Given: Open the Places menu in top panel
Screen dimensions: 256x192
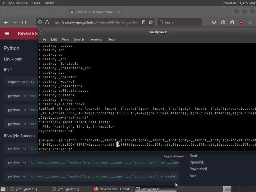Looking at the screenshot, I should (x=35, y=3).
